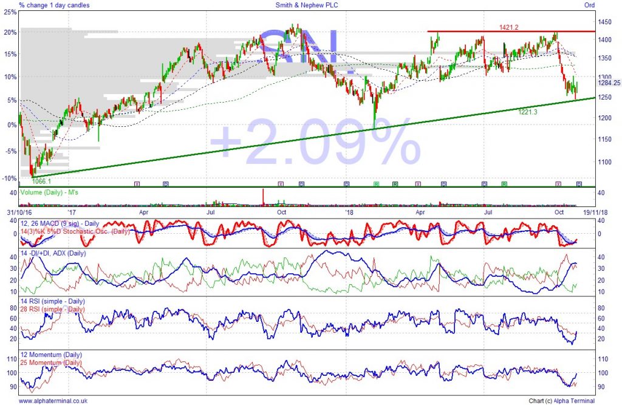Click the D marker right before July 2018
Viewport: 622px width, 405px height.
(x=484, y=184)
